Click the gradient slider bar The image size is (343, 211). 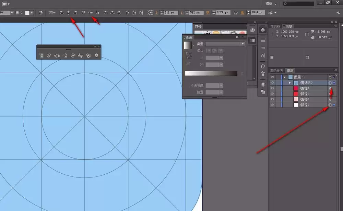click(x=211, y=73)
